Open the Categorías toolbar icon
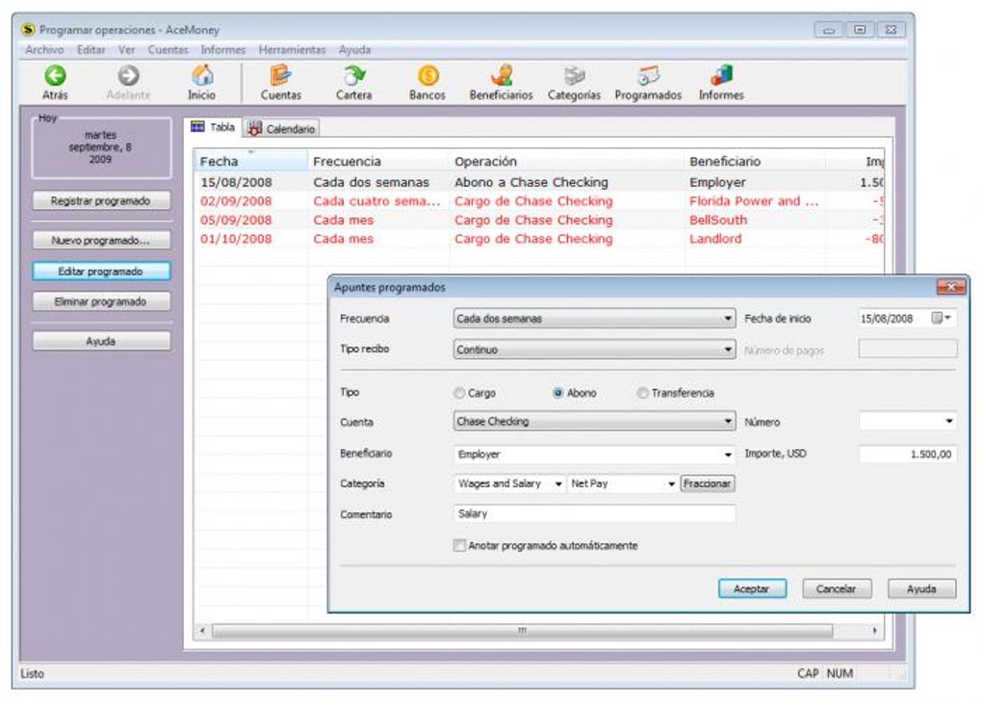This screenshot has height=702, width=982. tap(575, 75)
